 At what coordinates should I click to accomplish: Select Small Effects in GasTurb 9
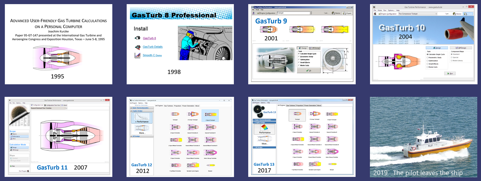(304, 63)
